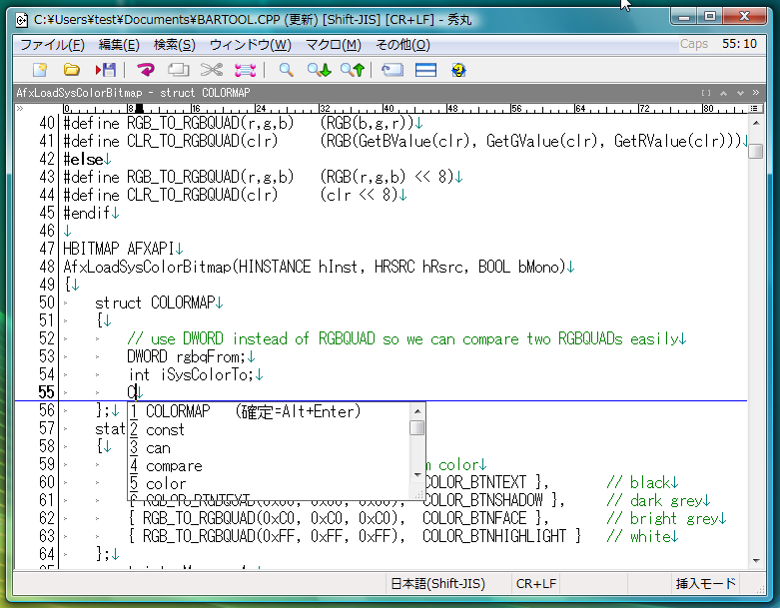Image resolution: width=780 pixels, height=608 pixels.
Task: Click the autocomplete list scroll-down arrow
Action: pyautogui.click(x=417, y=475)
